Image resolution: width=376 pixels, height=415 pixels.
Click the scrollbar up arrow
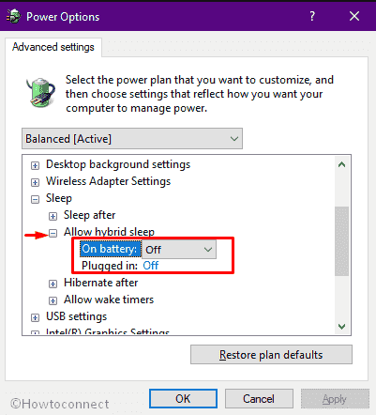pos(342,164)
